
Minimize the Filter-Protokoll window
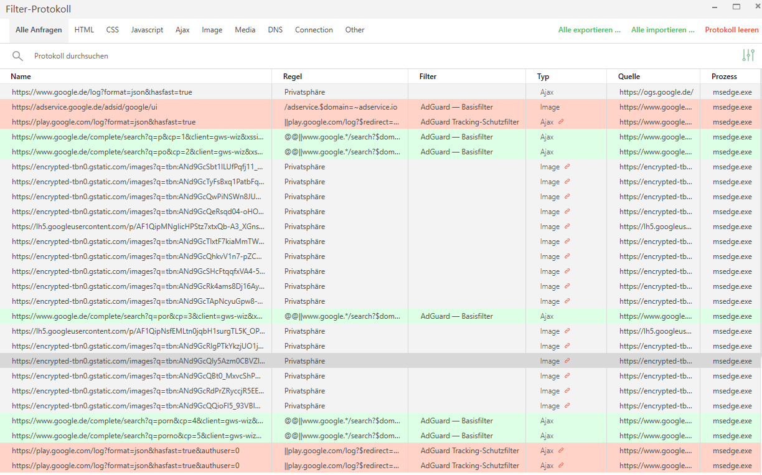click(x=715, y=7)
